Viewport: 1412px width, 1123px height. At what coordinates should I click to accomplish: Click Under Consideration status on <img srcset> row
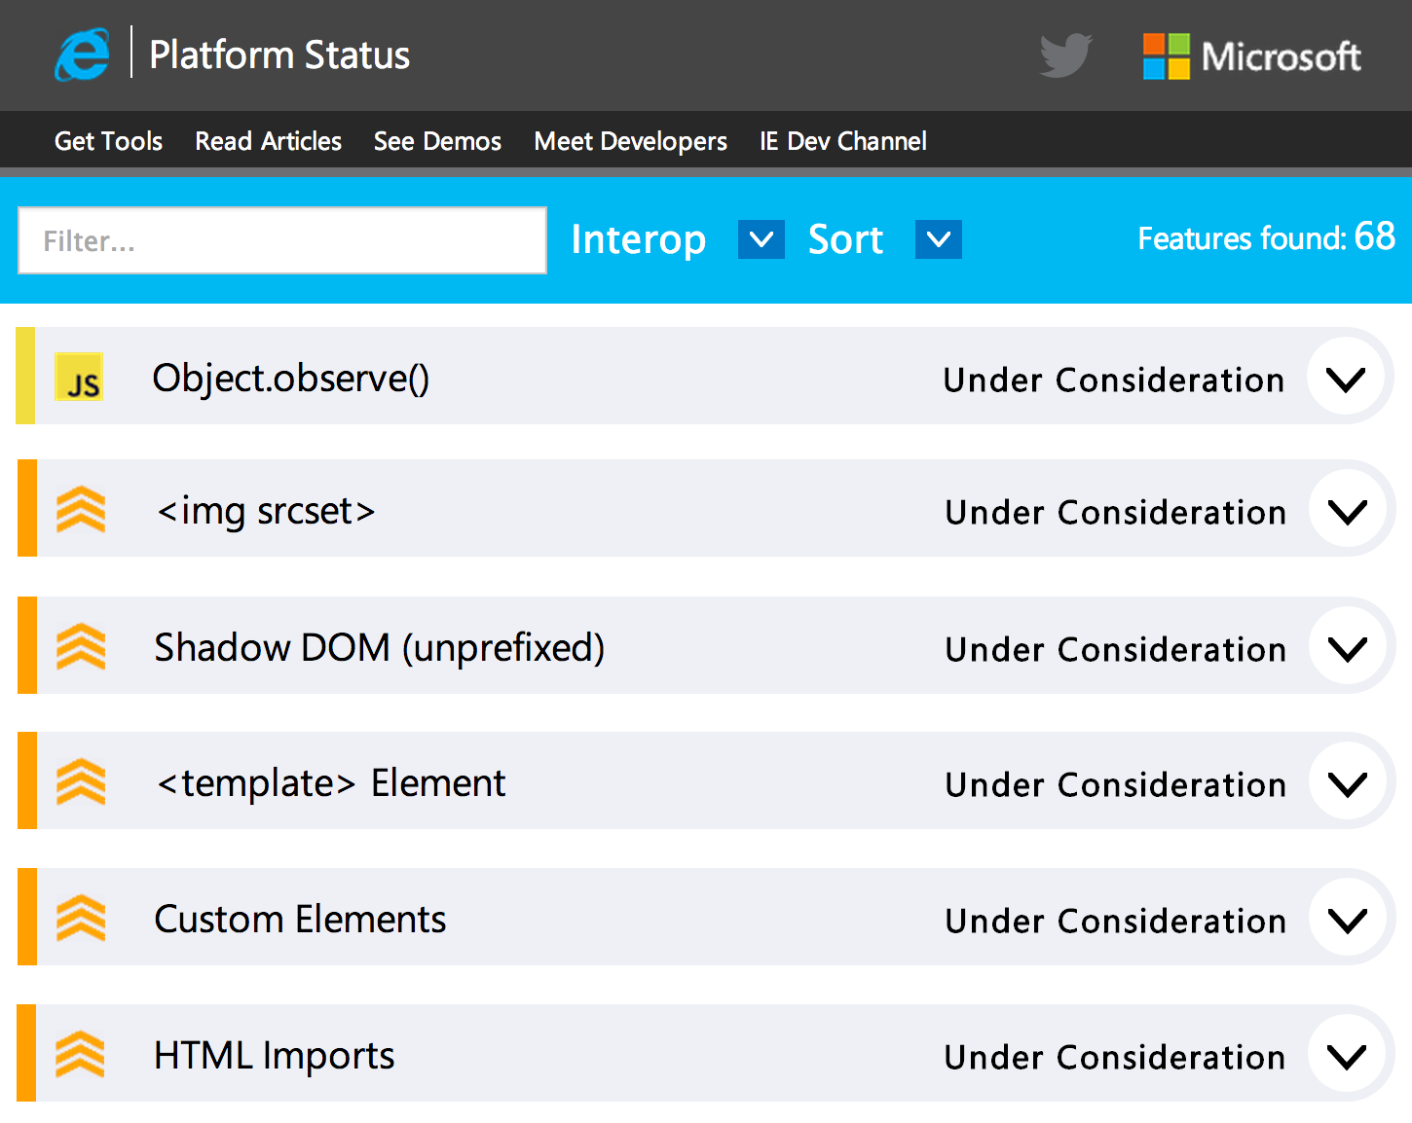point(1116,512)
